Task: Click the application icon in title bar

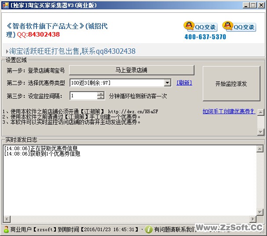Action: (x=5, y=5)
